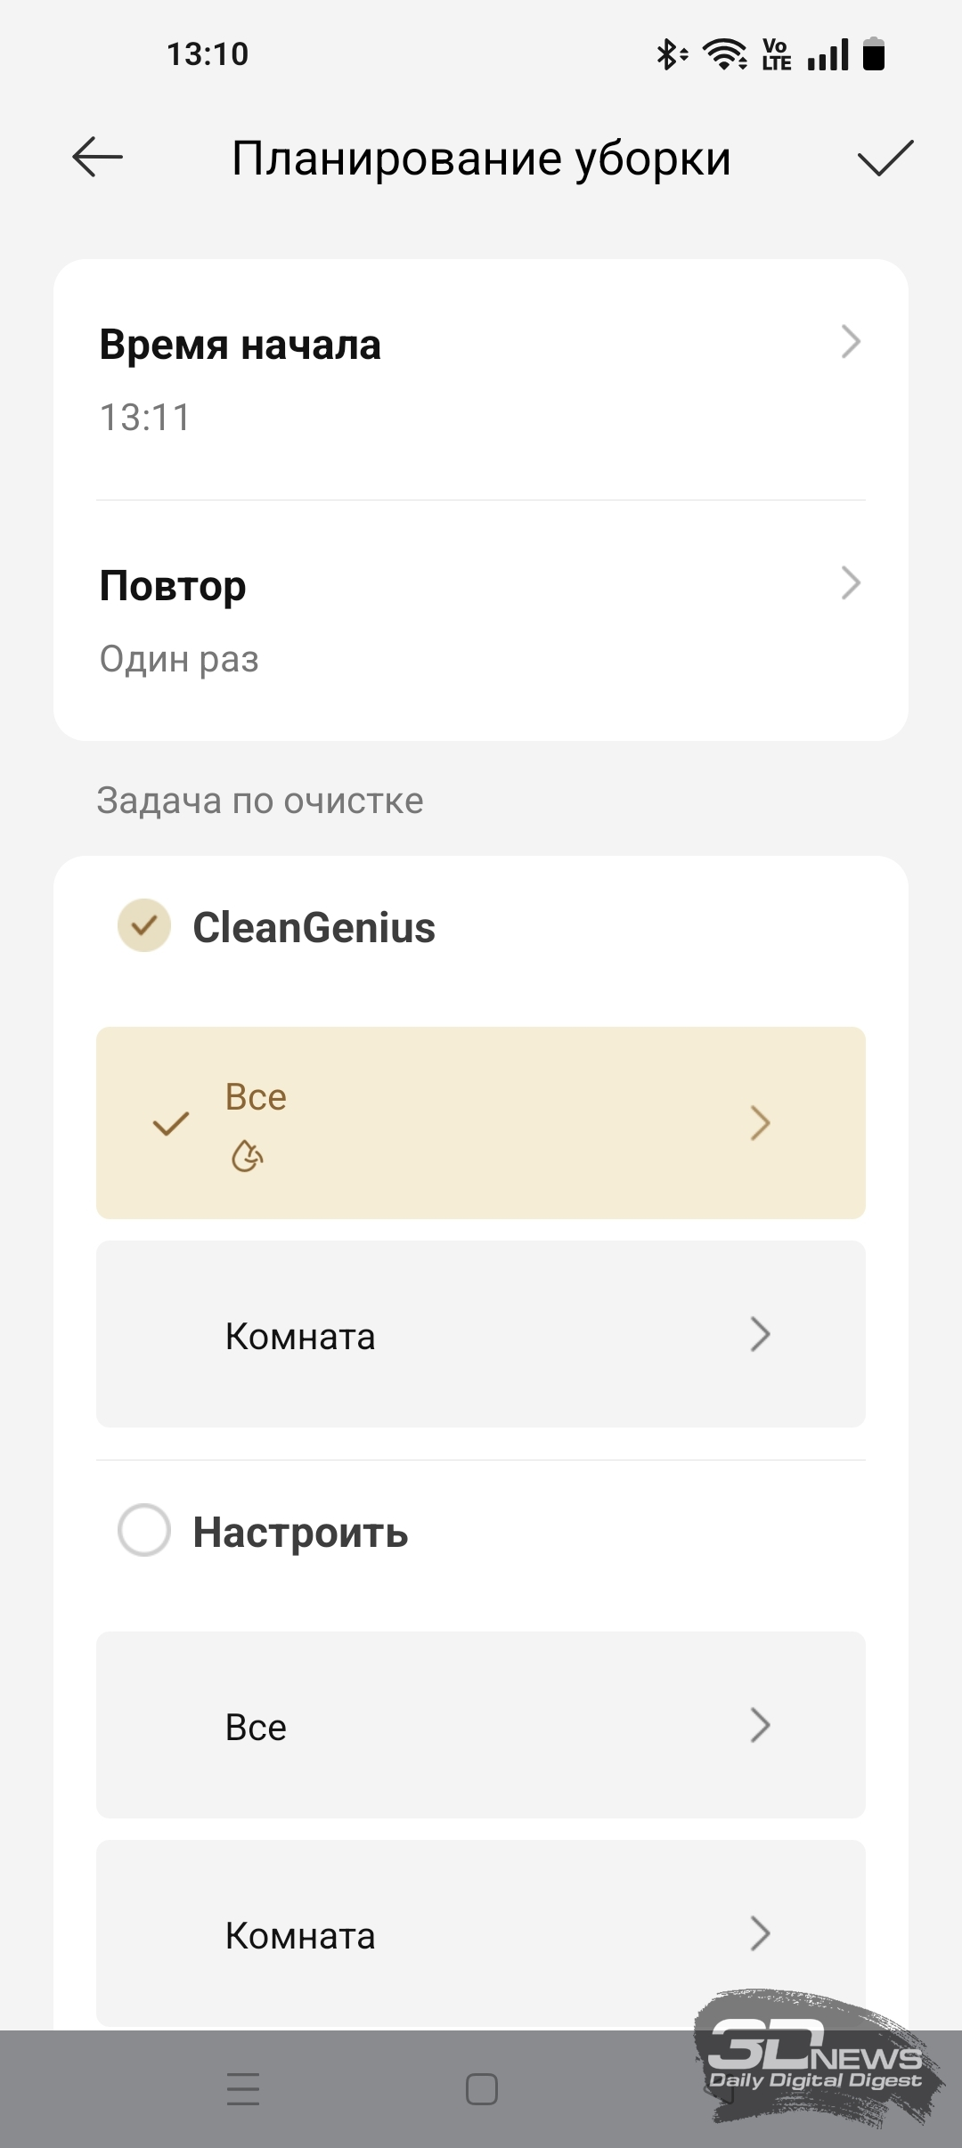Open the recent apps navigation button
The image size is (962, 2148).
[x=243, y=2088]
